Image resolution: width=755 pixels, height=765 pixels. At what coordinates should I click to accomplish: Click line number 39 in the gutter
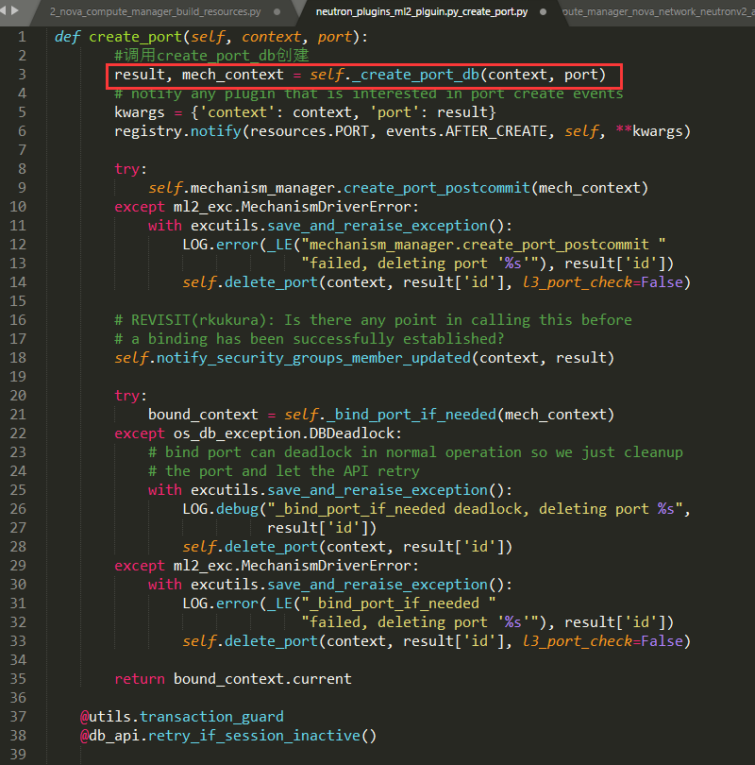pyautogui.click(x=18, y=755)
